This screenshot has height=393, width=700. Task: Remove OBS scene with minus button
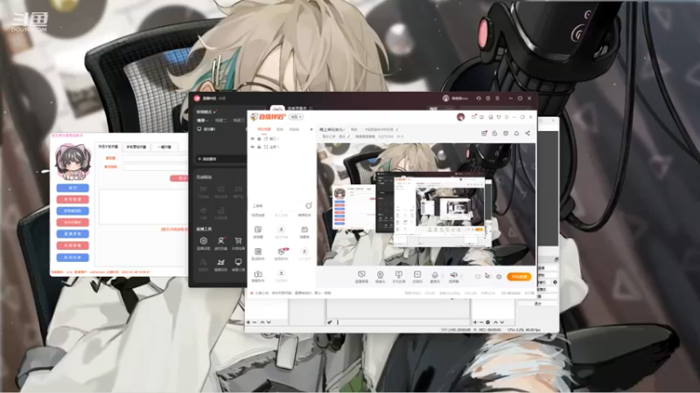tap(255, 322)
